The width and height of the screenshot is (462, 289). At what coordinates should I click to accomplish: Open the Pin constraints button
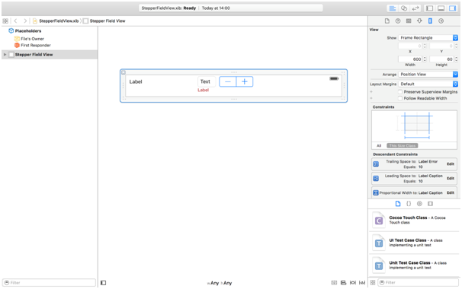(x=353, y=283)
